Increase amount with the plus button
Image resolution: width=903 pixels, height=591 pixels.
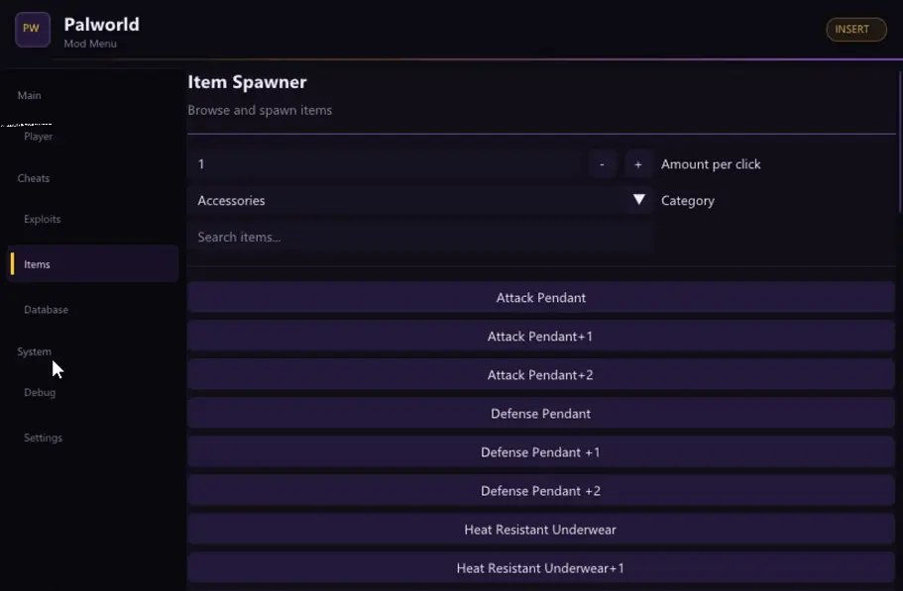coord(638,164)
